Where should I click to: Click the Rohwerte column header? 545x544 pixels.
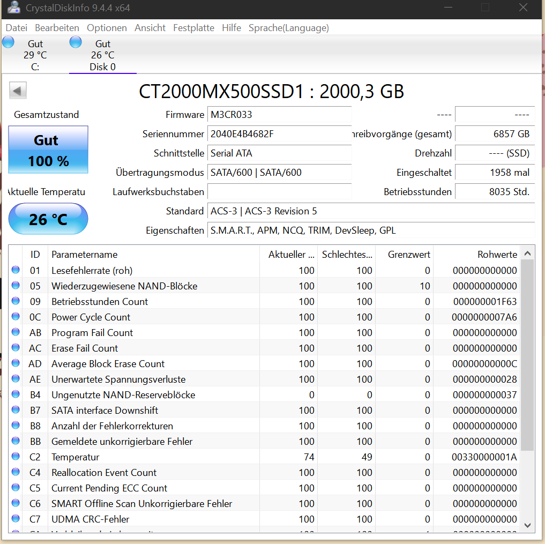[476, 255]
